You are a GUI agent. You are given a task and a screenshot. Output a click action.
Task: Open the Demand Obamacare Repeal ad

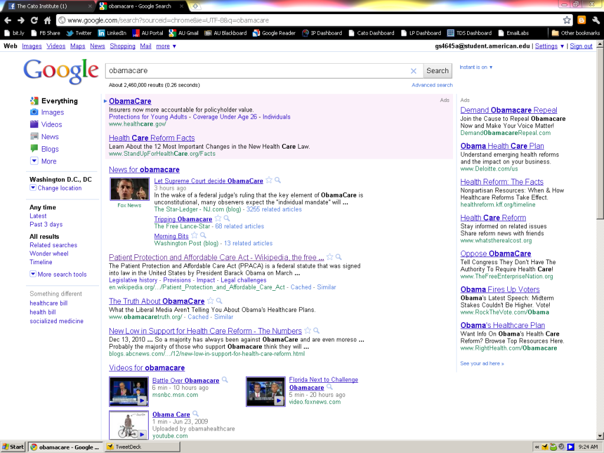tap(508, 110)
